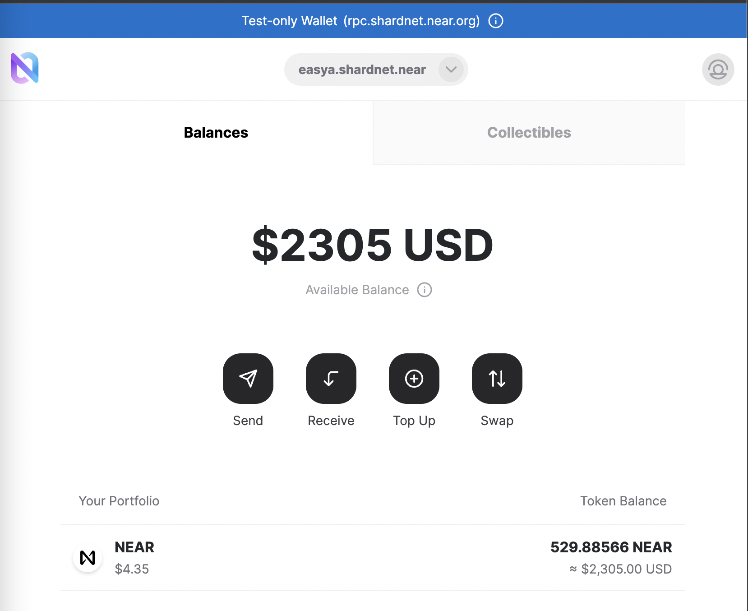The width and height of the screenshot is (748, 611).
Task: Click the Token Balance column header
Action: tap(623, 501)
